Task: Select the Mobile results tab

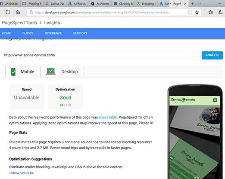Action: click(23, 71)
